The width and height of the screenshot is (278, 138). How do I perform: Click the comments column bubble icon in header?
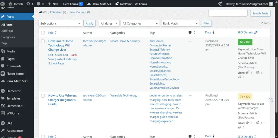tap(190, 33)
